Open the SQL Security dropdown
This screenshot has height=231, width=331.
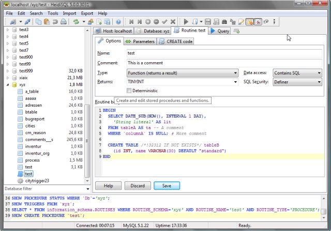[319, 82]
